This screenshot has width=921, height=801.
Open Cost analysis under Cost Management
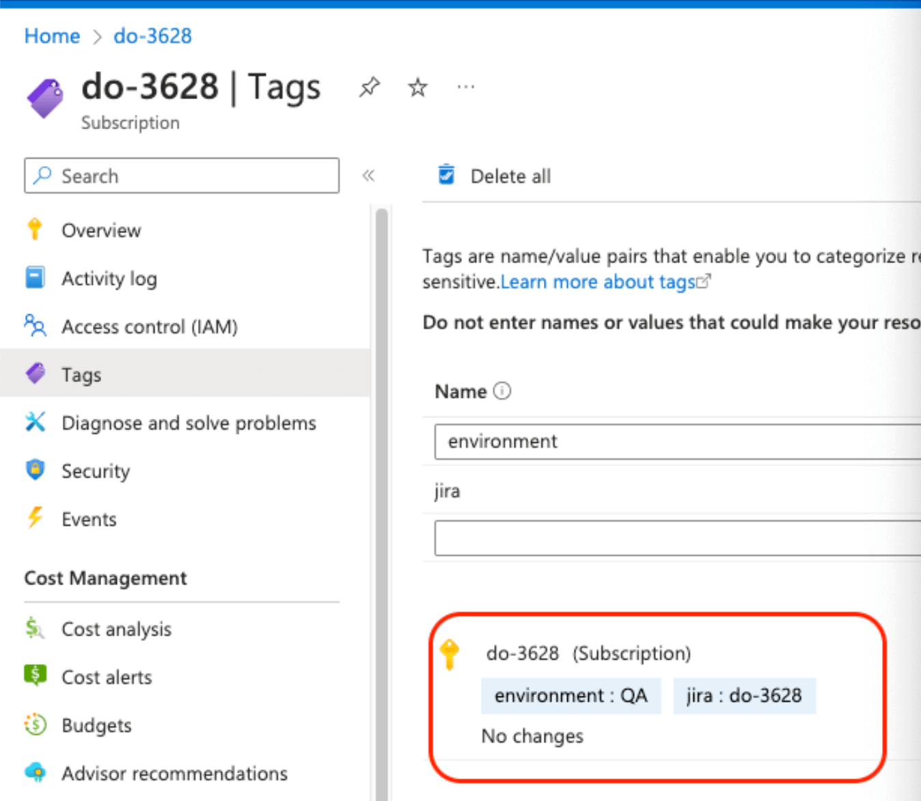pyautogui.click(x=116, y=629)
